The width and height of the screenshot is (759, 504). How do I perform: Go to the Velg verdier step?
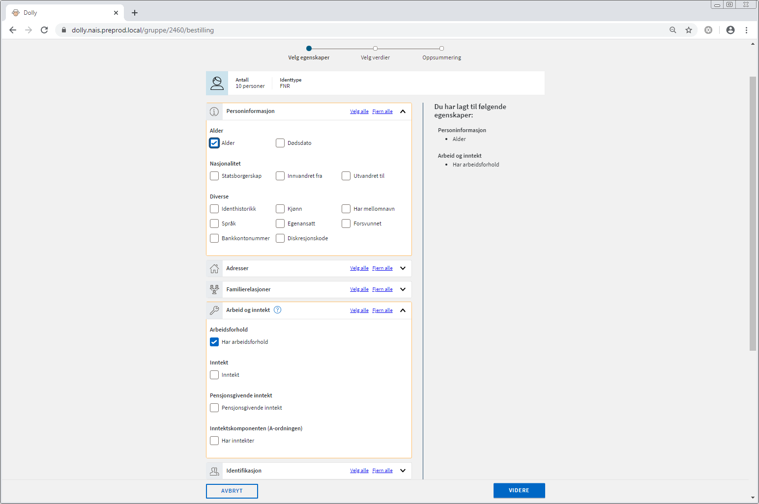click(x=375, y=54)
